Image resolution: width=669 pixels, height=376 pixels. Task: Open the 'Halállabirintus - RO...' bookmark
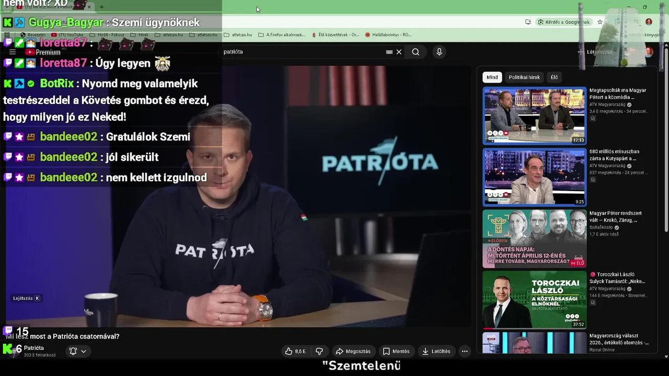(x=388, y=35)
